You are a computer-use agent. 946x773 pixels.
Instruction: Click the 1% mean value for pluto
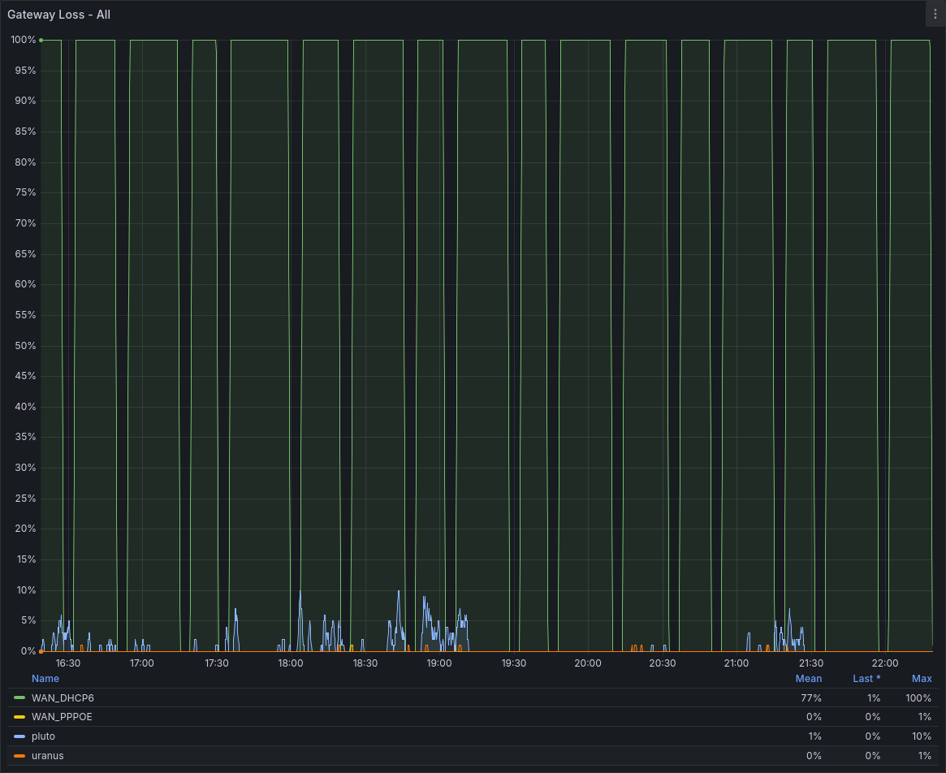pos(814,736)
